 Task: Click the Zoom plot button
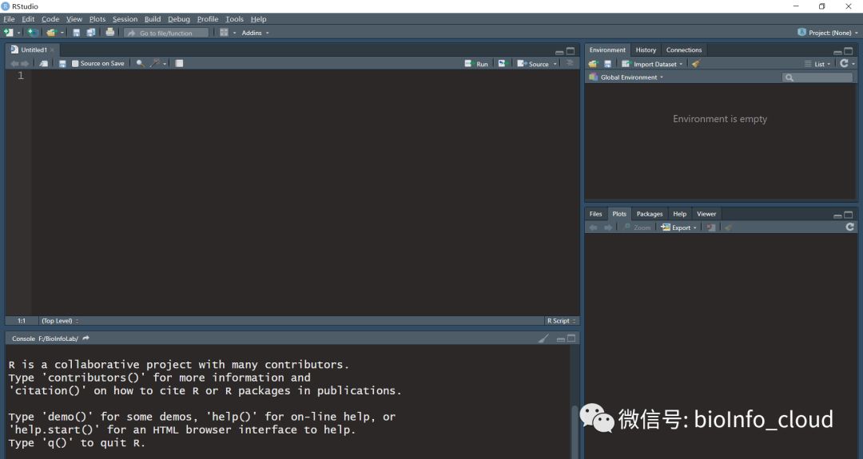(637, 228)
